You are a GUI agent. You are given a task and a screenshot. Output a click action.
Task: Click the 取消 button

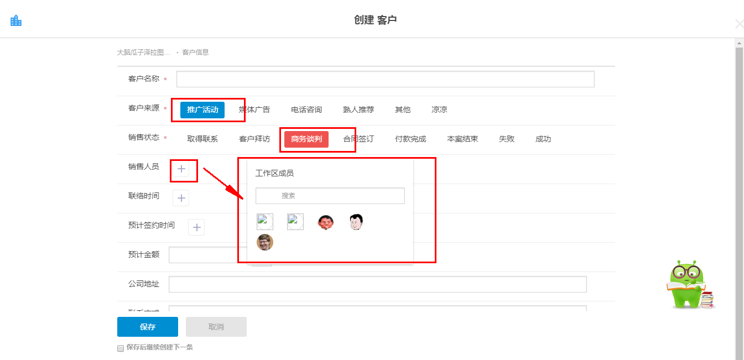[216, 327]
